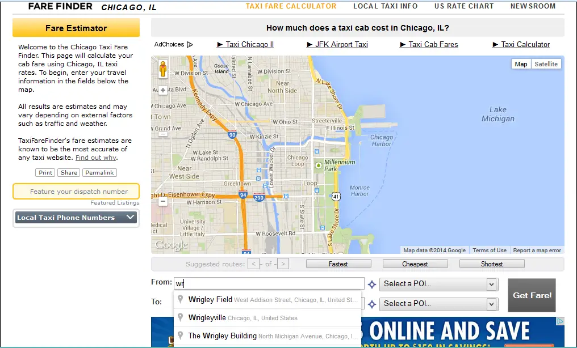The width and height of the screenshot is (577, 348).
Task: Open the From Select a POI dropdown
Action: (438, 284)
